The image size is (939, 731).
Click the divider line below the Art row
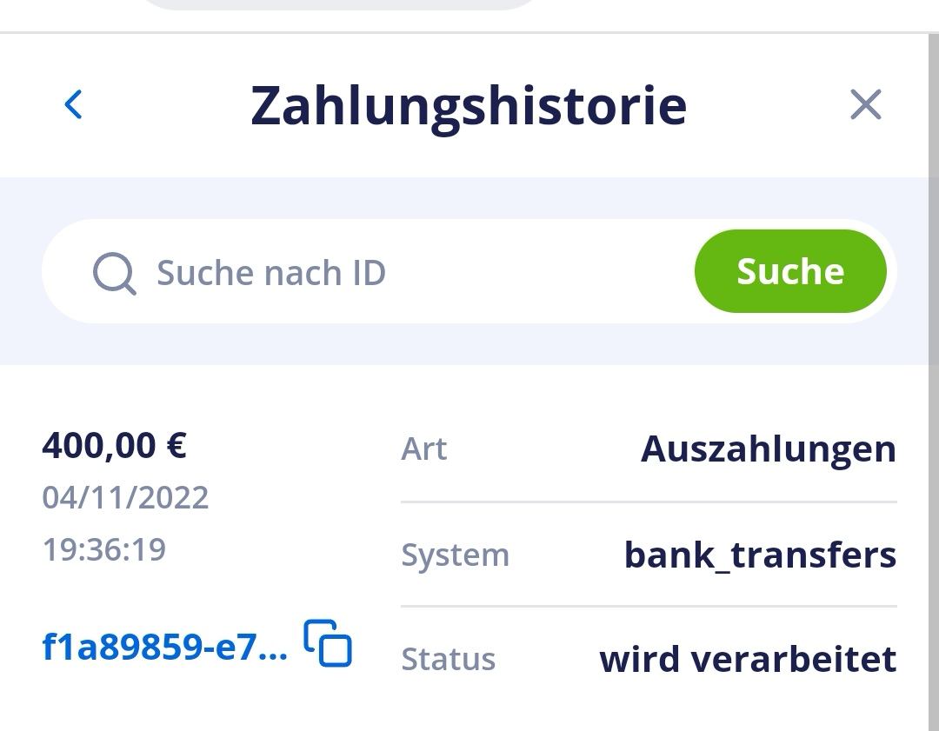click(x=648, y=502)
